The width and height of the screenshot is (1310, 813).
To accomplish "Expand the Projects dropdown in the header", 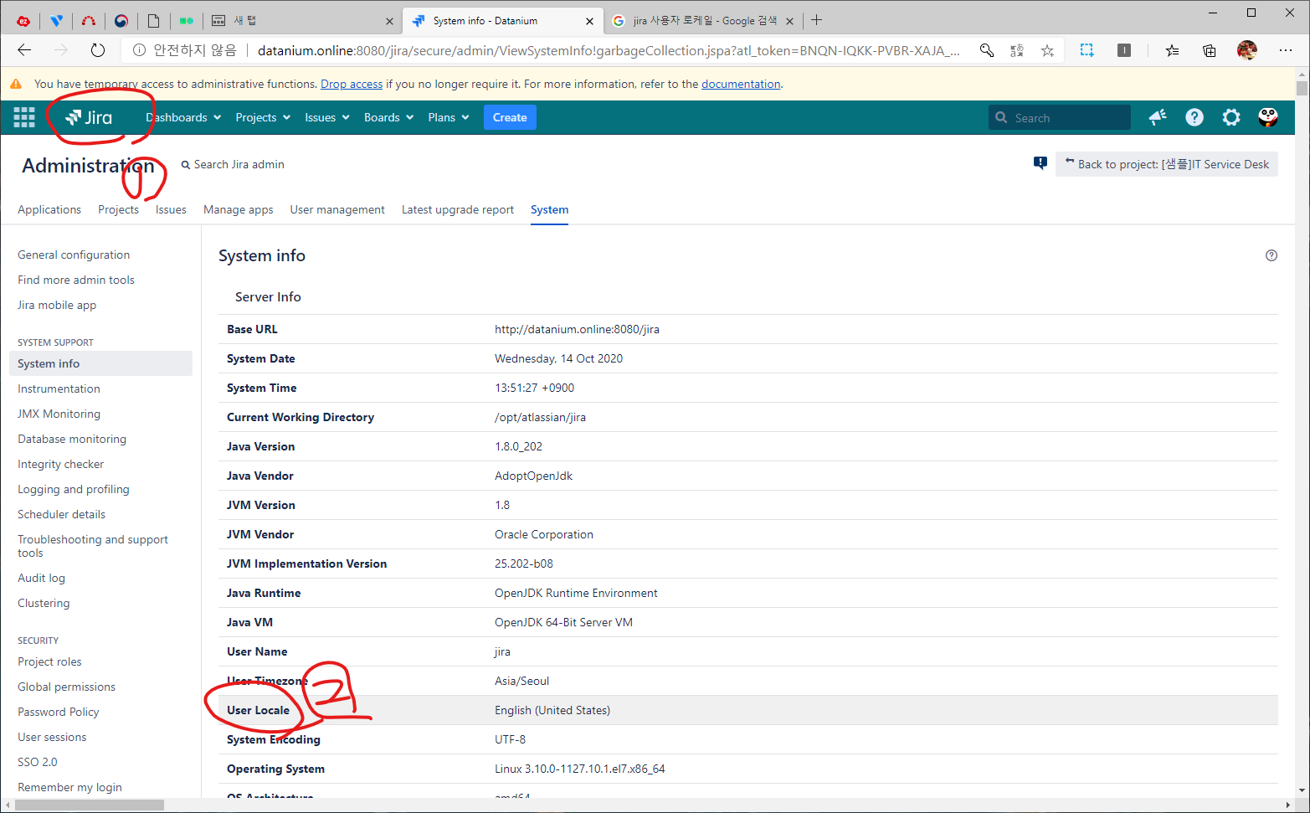I will point(263,117).
